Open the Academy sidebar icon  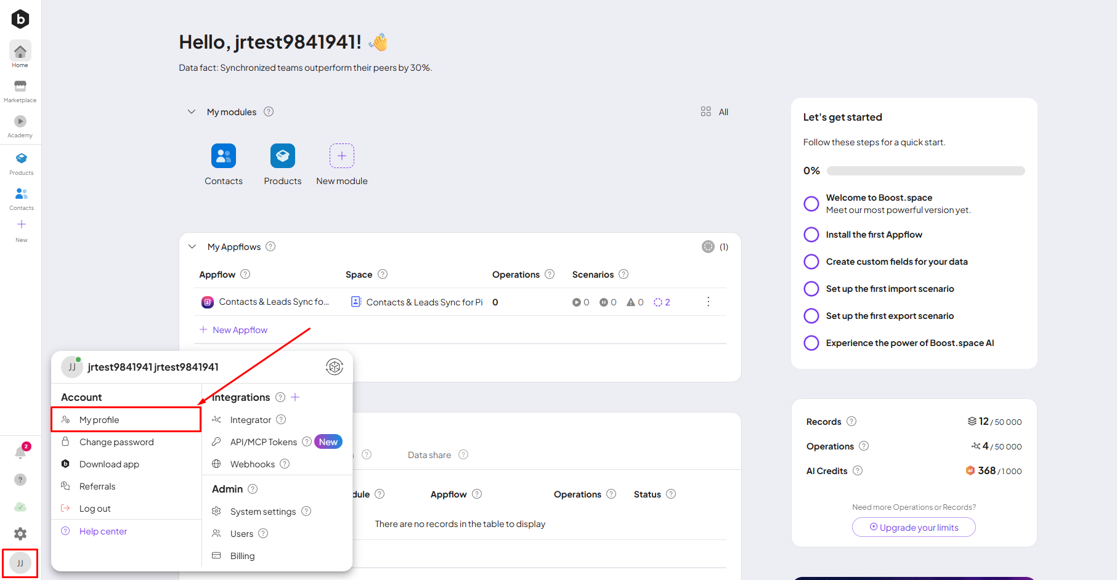(20, 125)
